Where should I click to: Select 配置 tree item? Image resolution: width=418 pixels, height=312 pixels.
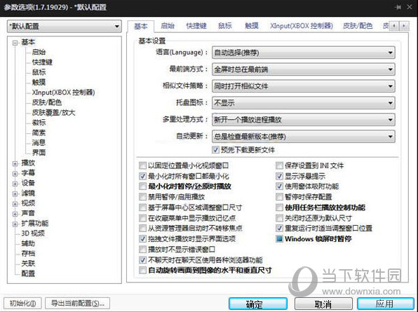28,274
